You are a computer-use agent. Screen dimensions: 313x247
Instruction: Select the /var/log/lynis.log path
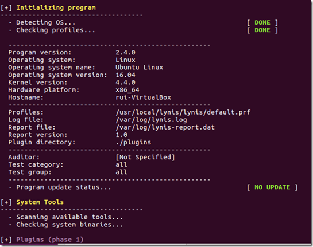(151, 120)
